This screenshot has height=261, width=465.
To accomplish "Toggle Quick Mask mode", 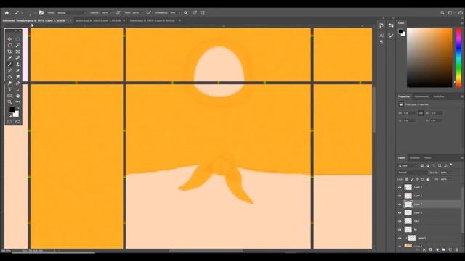I will (x=9, y=121).
